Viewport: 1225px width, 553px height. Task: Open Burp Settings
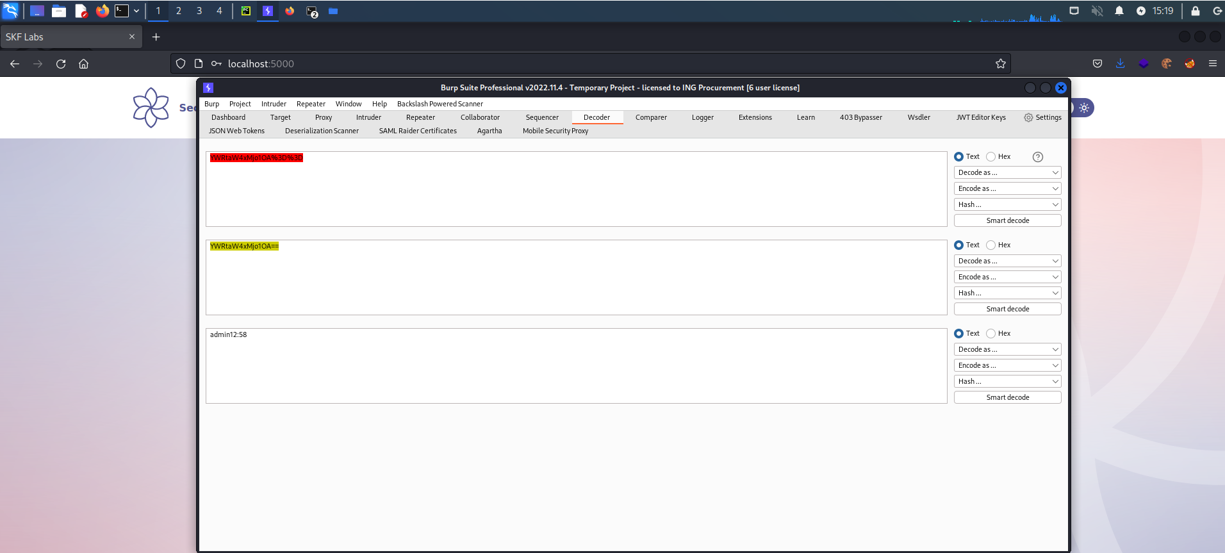(x=1042, y=117)
